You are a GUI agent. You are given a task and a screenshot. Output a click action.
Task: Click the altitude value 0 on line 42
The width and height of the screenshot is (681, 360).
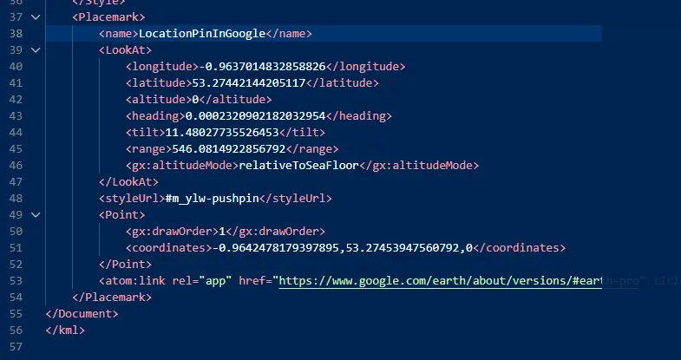195,100
